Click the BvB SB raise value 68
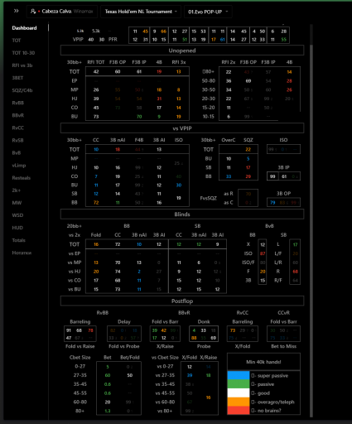The height and width of the screenshot is (424, 352). [295, 272]
